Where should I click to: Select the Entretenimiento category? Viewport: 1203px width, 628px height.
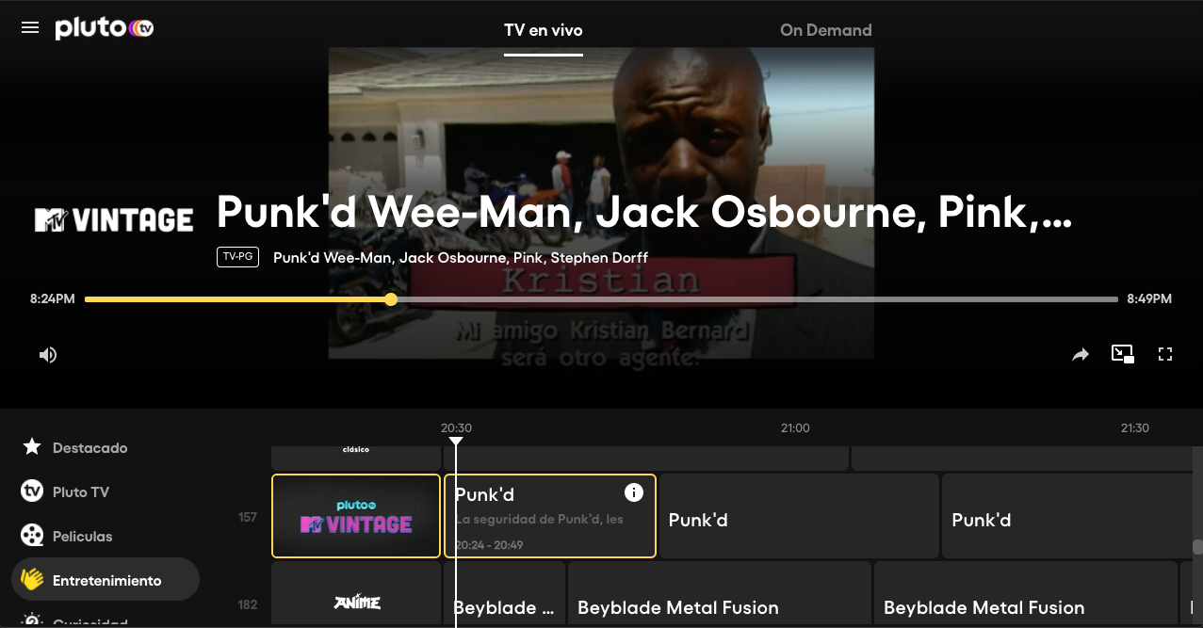[106, 580]
